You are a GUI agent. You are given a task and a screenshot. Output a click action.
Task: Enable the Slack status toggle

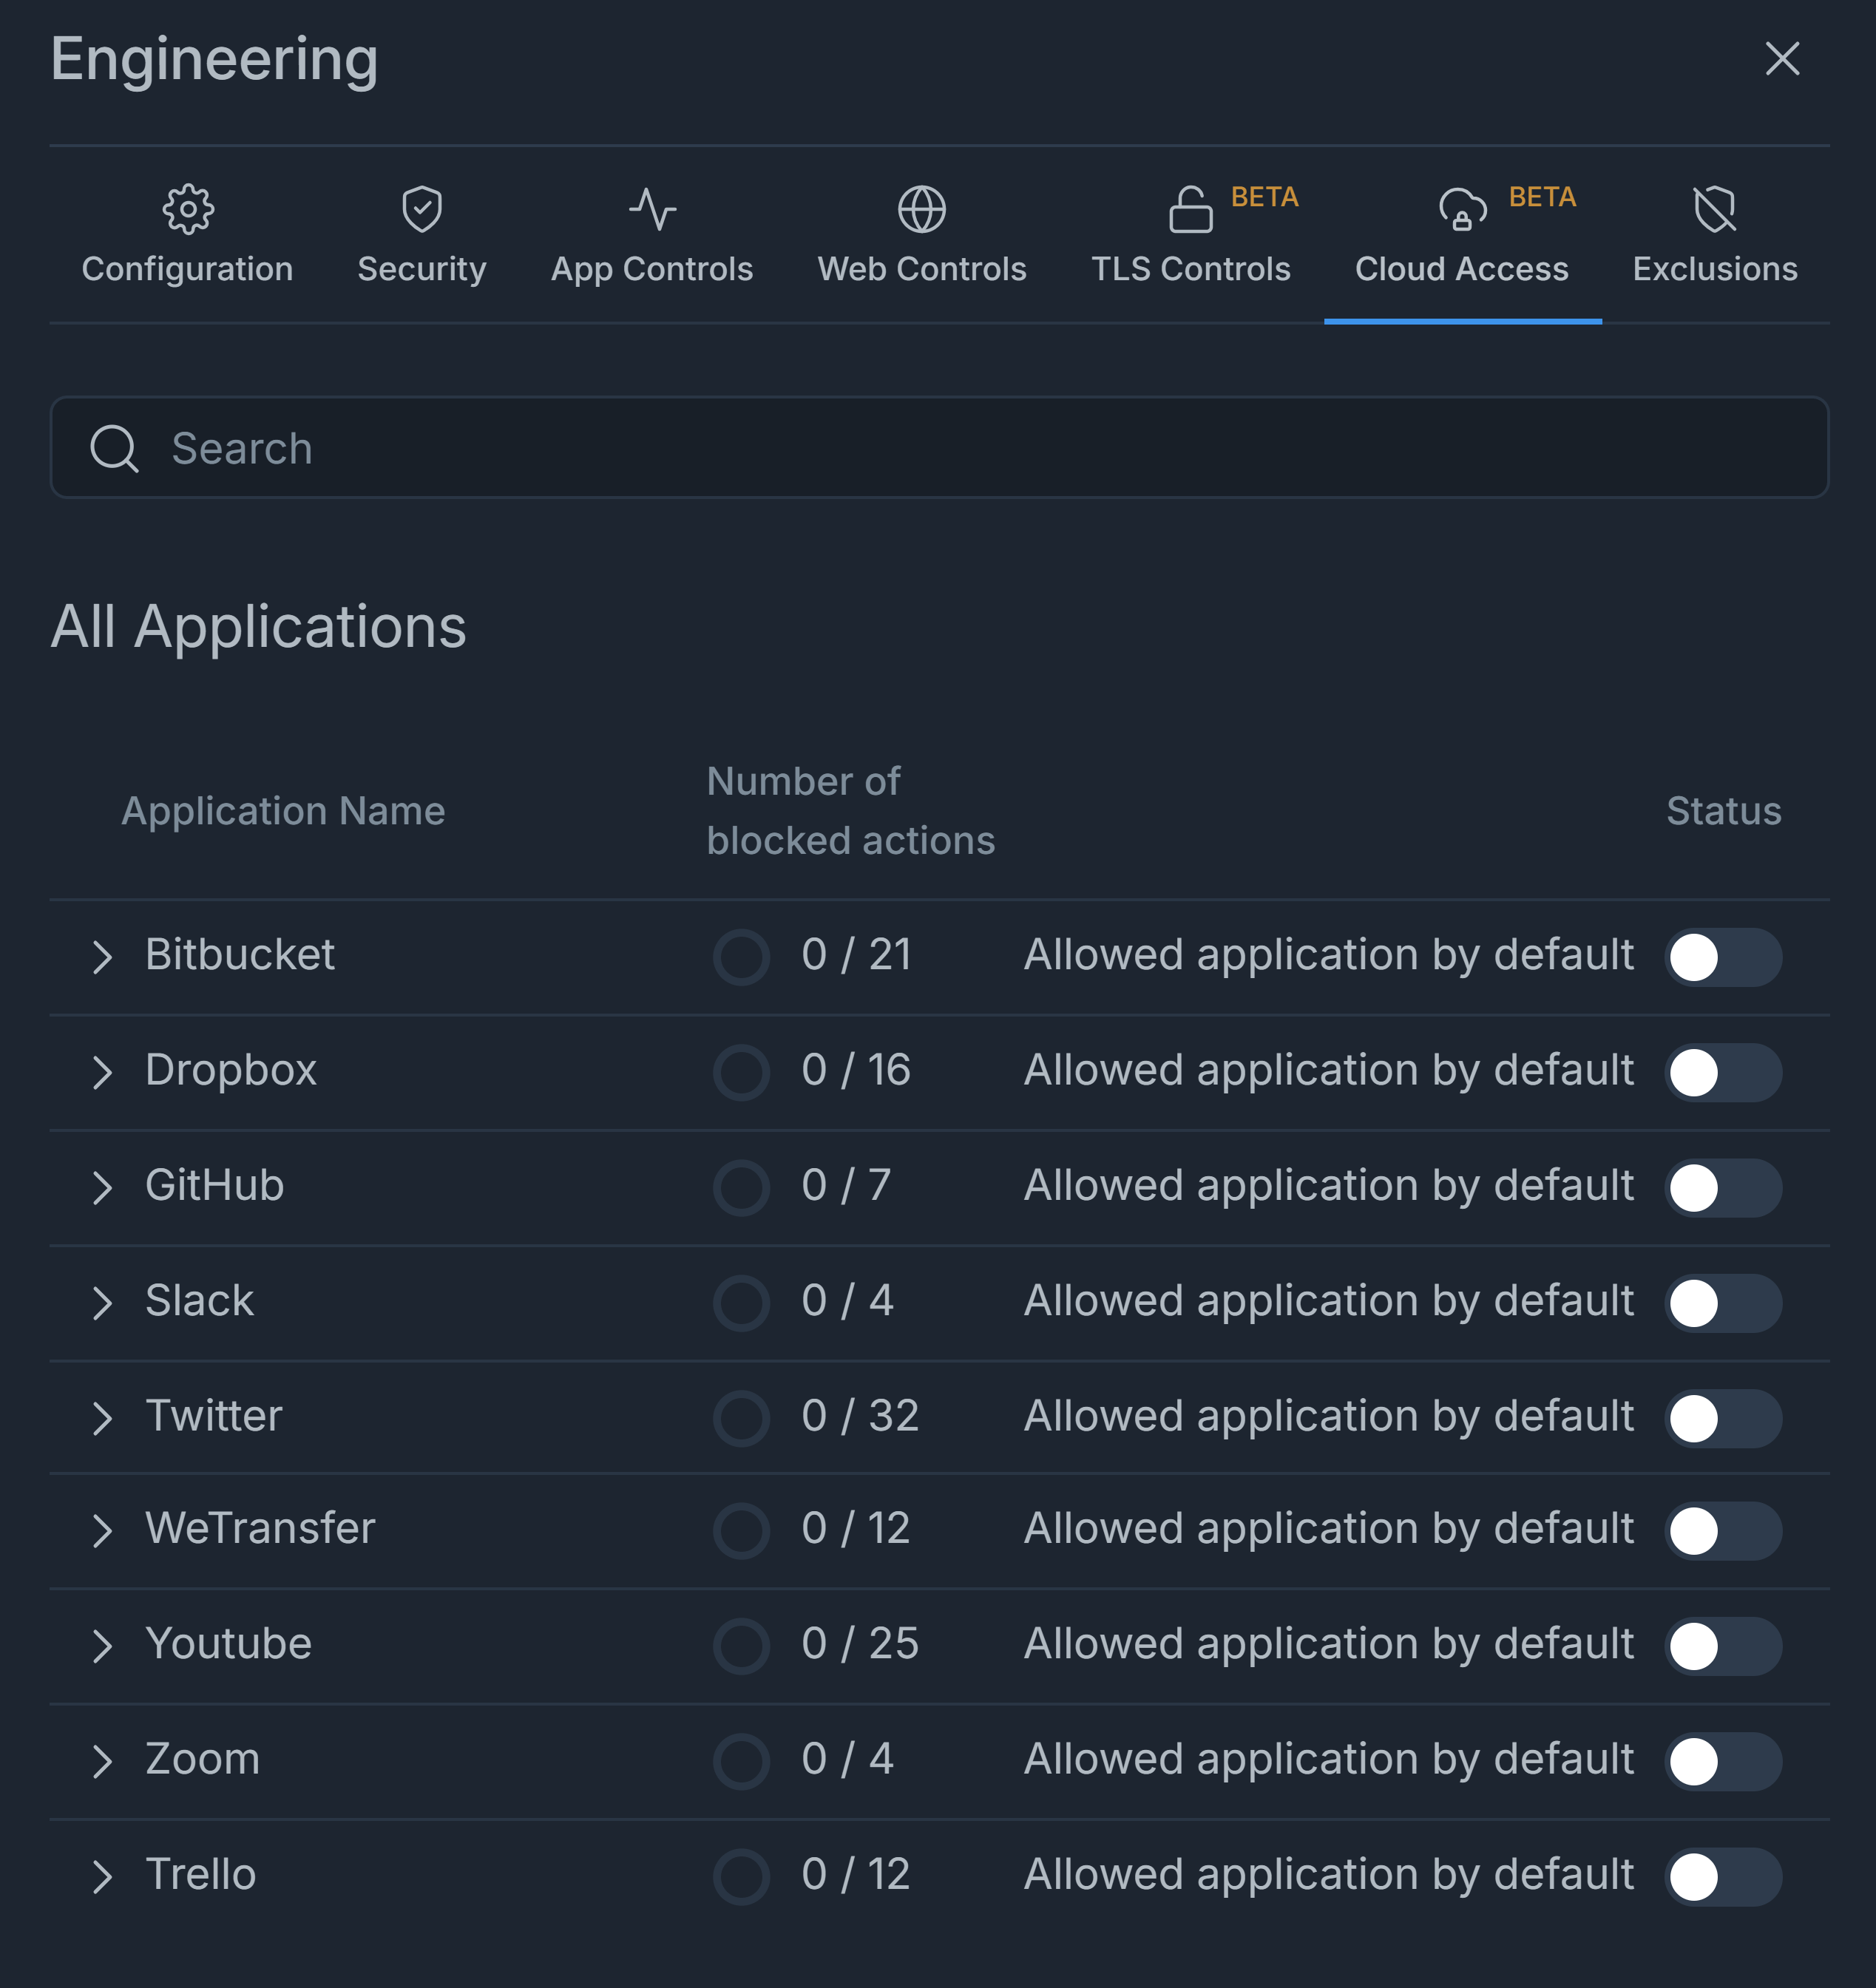[1722, 1303]
